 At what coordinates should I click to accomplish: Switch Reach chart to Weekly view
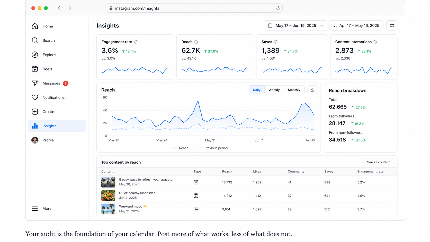274,90
